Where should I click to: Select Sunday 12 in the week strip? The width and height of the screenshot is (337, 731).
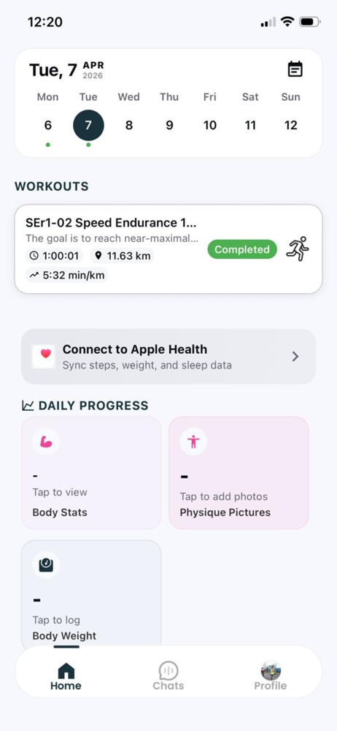pos(291,125)
